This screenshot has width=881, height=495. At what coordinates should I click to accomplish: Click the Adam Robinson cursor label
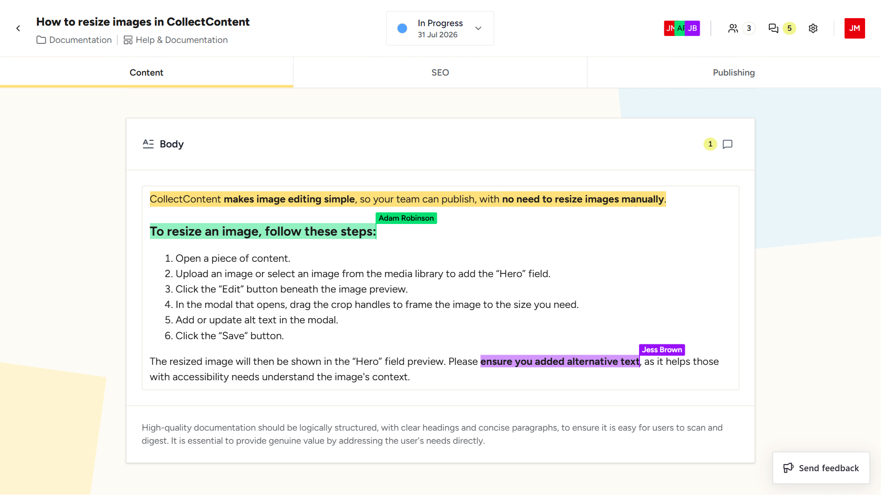pos(406,218)
